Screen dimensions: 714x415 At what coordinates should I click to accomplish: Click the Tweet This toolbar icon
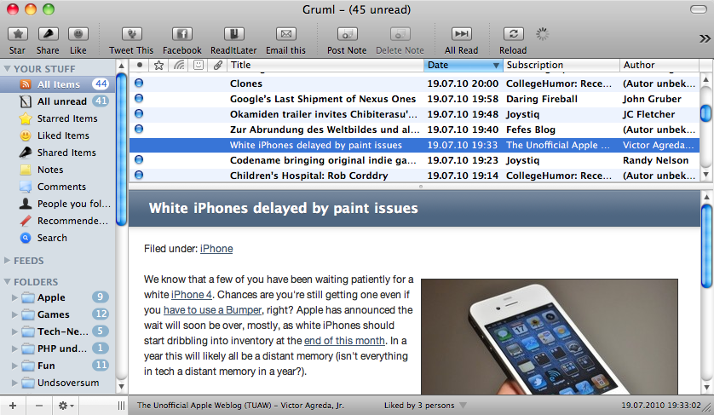point(131,34)
